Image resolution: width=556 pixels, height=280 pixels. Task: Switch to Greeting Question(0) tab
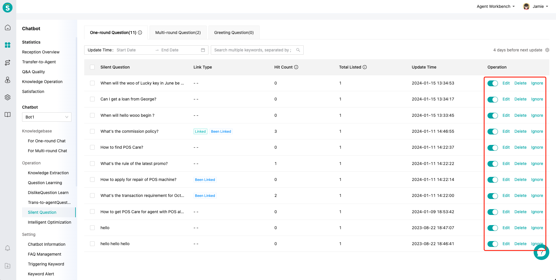[x=234, y=33]
